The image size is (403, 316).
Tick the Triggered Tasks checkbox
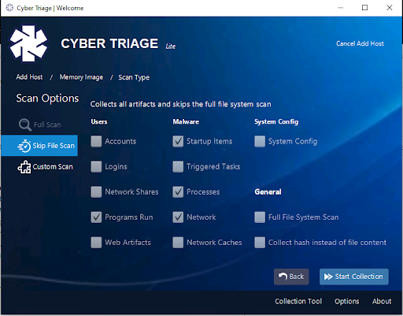[178, 166]
